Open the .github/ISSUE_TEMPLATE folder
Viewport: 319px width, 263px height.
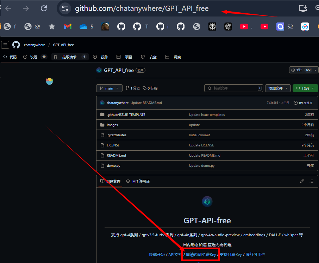pyautogui.click(x=126, y=115)
